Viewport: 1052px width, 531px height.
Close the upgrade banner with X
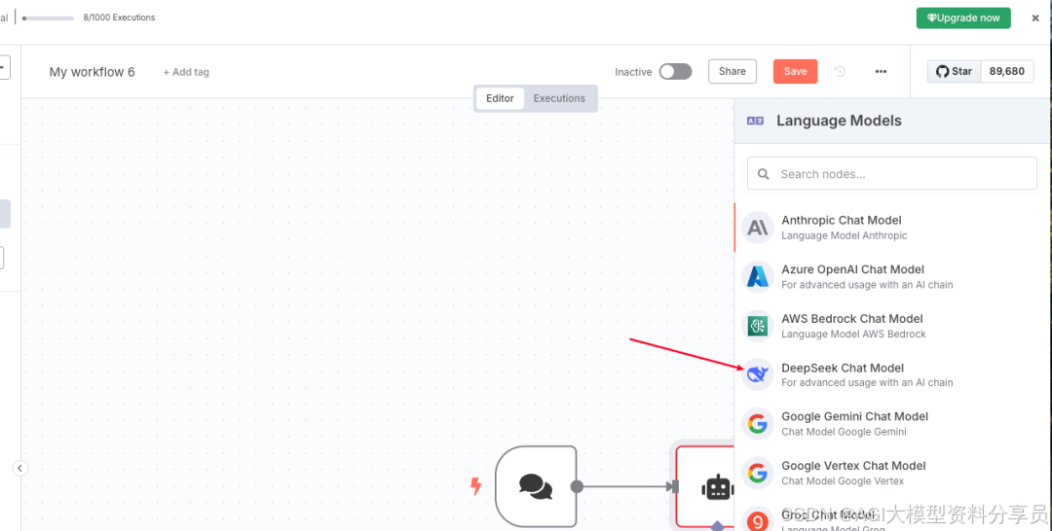[x=1035, y=18]
